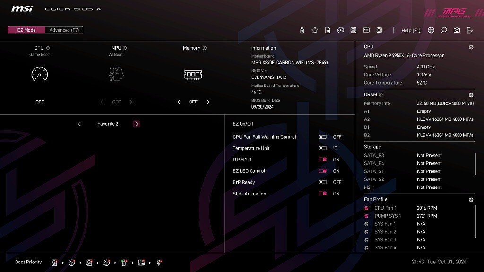This screenshot has height=272, width=484.
Task: Click NPU AI Boost left arrow
Action: (102, 102)
